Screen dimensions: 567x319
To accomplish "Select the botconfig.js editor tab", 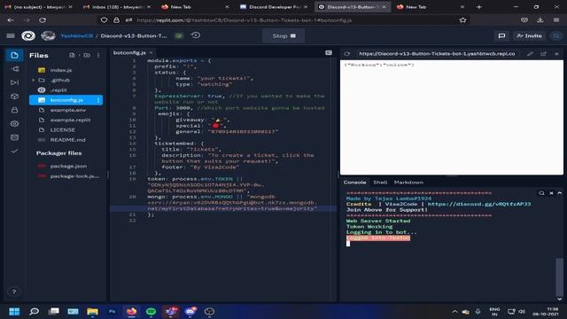I will [x=129, y=53].
